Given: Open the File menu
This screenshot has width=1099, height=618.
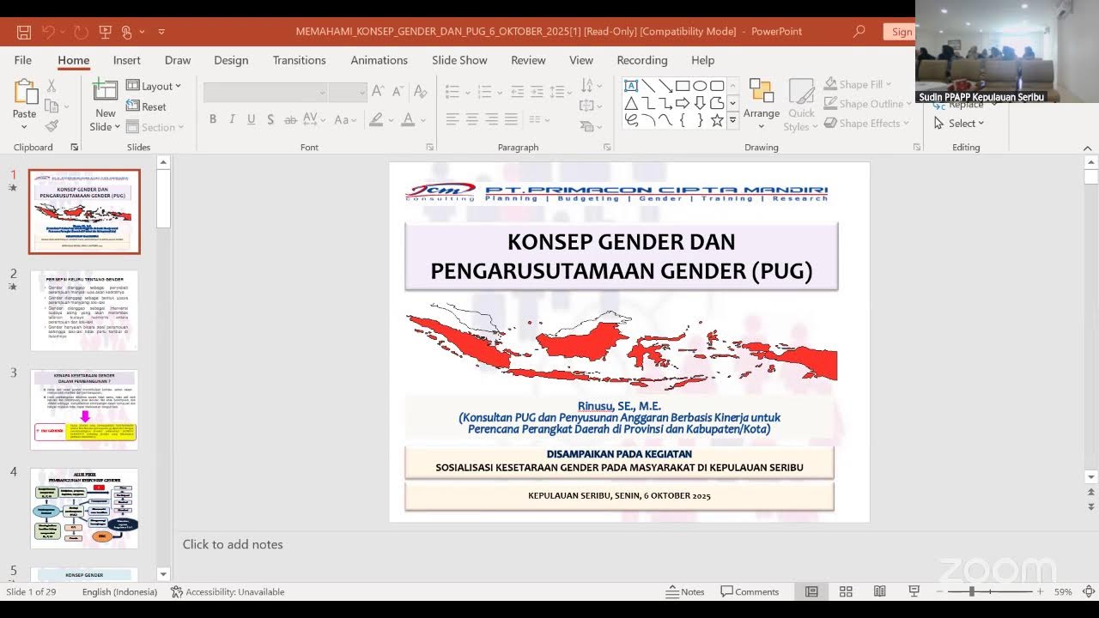Looking at the screenshot, I should point(23,60).
